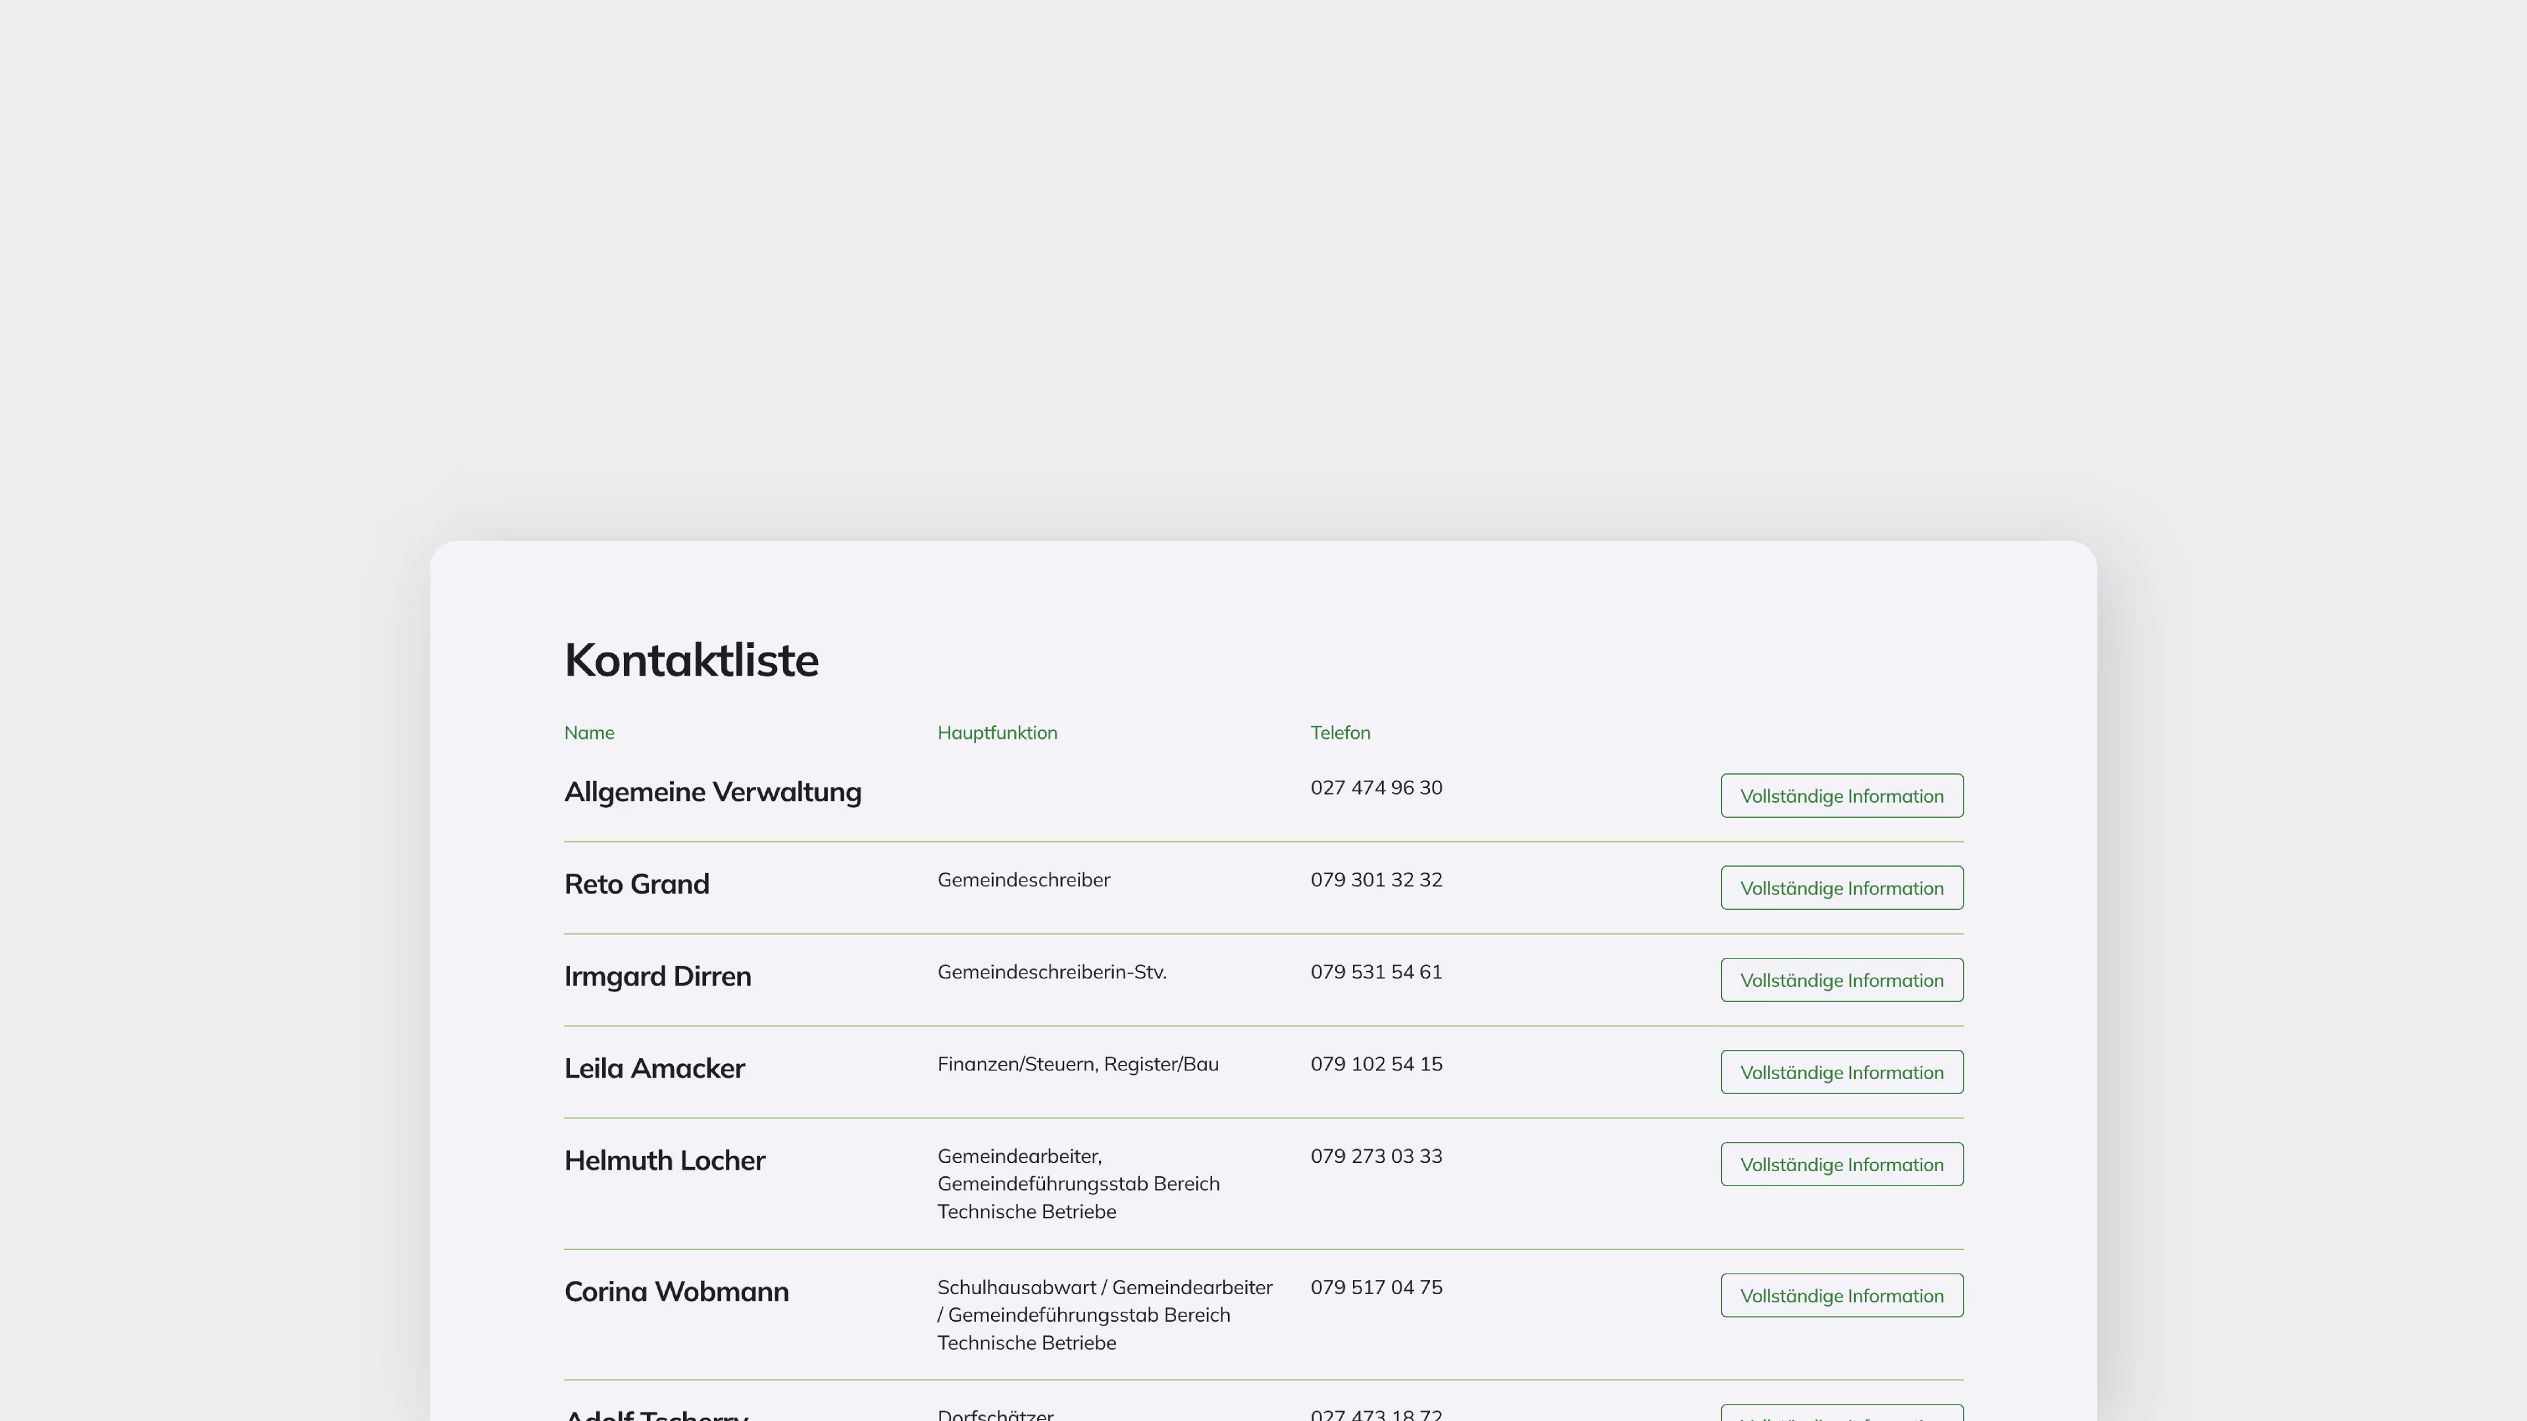Click the Kontaktliste heading
The image size is (2527, 1421).
[690, 660]
